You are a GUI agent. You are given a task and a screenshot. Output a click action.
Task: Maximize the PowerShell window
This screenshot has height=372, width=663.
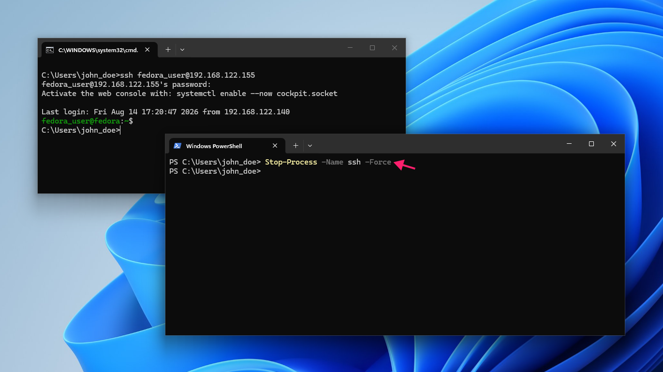click(x=591, y=144)
